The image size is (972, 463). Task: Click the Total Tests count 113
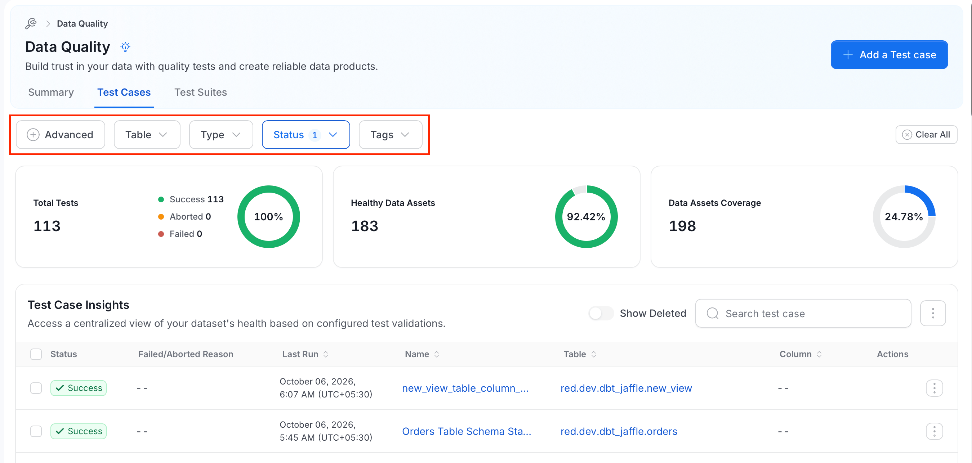47,226
